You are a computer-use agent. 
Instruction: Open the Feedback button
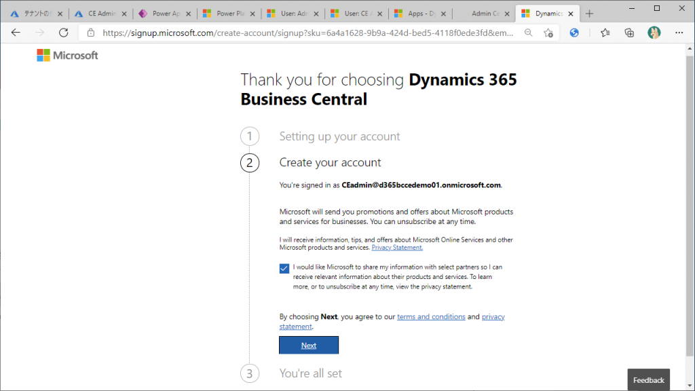pos(648,380)
